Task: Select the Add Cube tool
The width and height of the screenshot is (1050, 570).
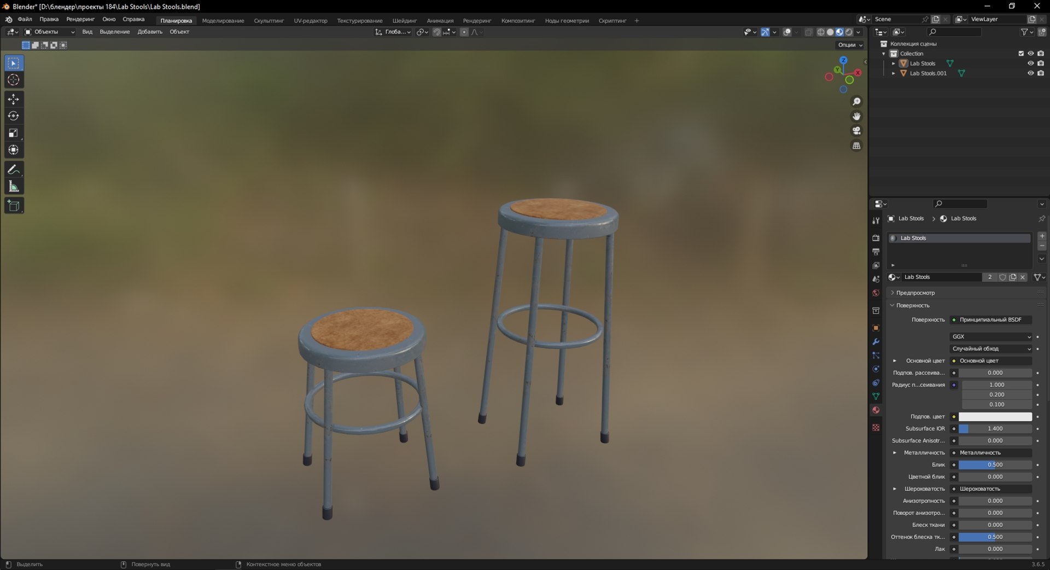Action: (x=14, y=206)
